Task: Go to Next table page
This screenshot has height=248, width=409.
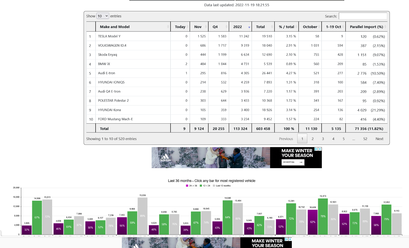Action: pos(379,139)
